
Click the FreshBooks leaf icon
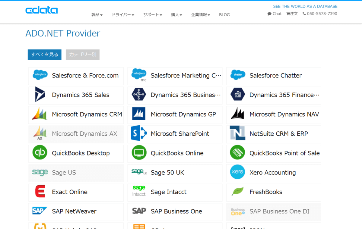(x=237, y=191)
